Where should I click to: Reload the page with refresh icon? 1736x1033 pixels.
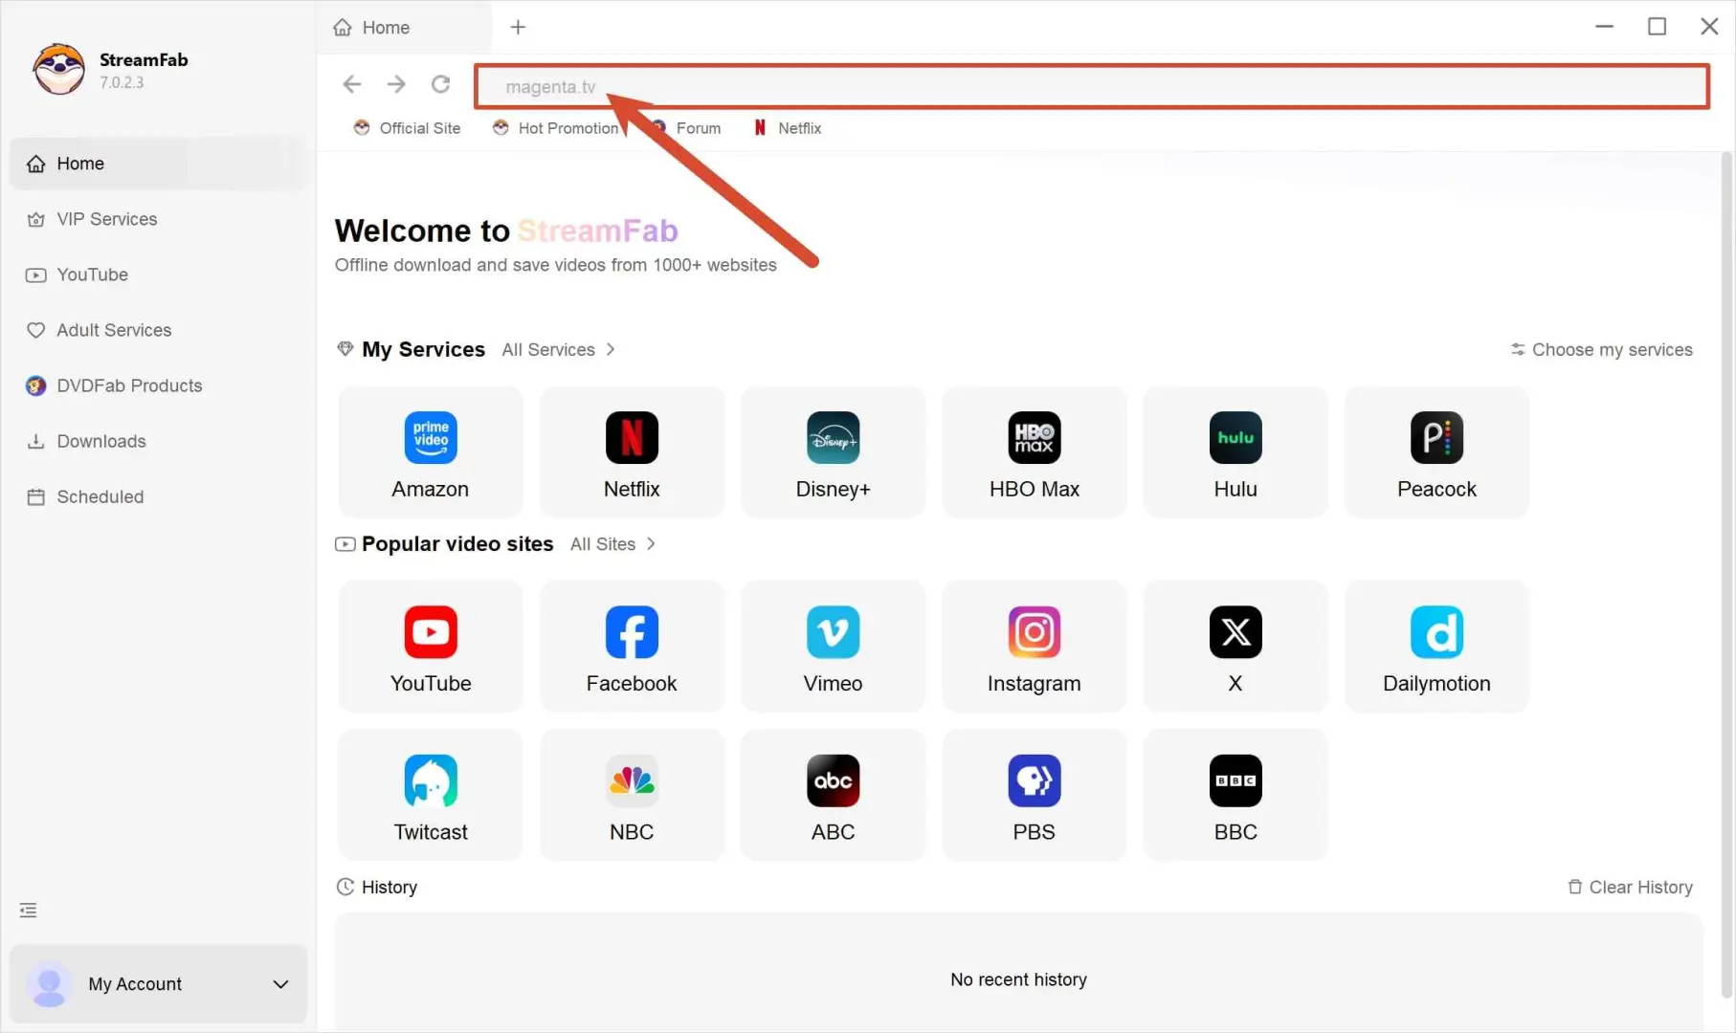pyautogui.click(x=440, y=84)
